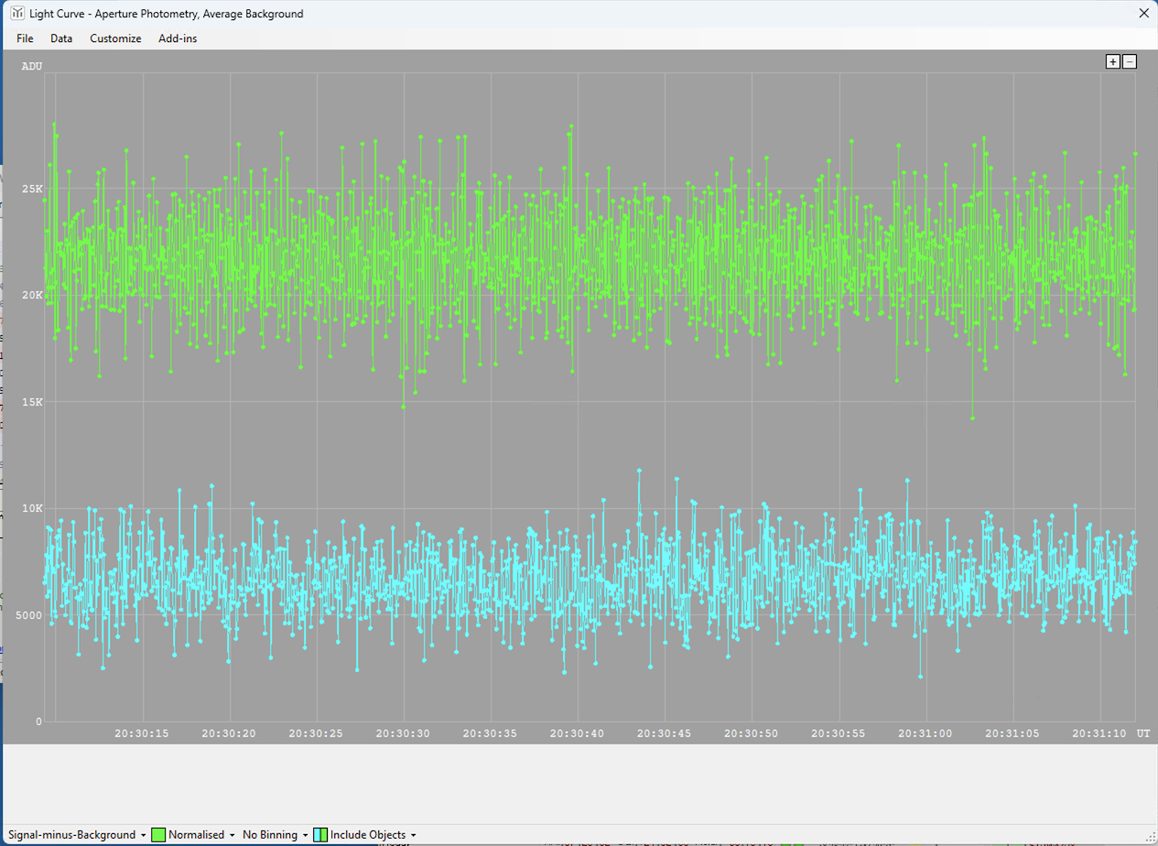Zoom out with the minus button
The image size is (1158, 846).
tap(1130, 61)
